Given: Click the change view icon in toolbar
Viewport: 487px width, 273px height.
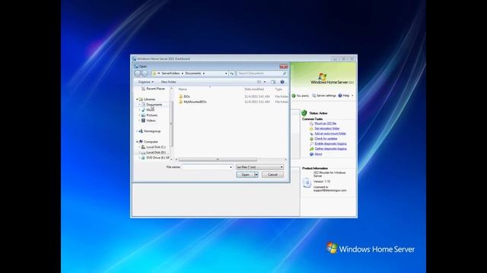Looking at the screenshot, I should tap(259, 82).
